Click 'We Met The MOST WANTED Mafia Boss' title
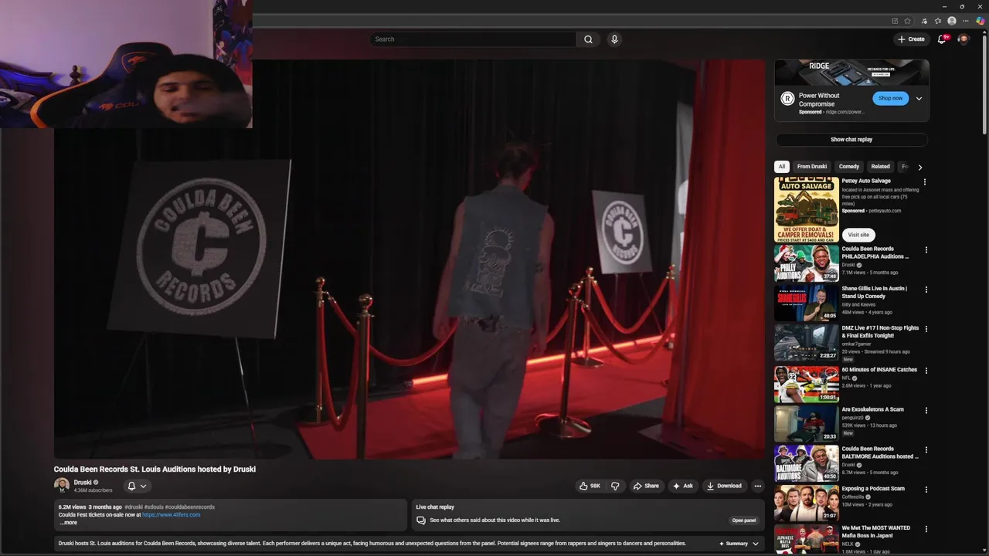This screenshot has width=989, height=556. (876, 531)
